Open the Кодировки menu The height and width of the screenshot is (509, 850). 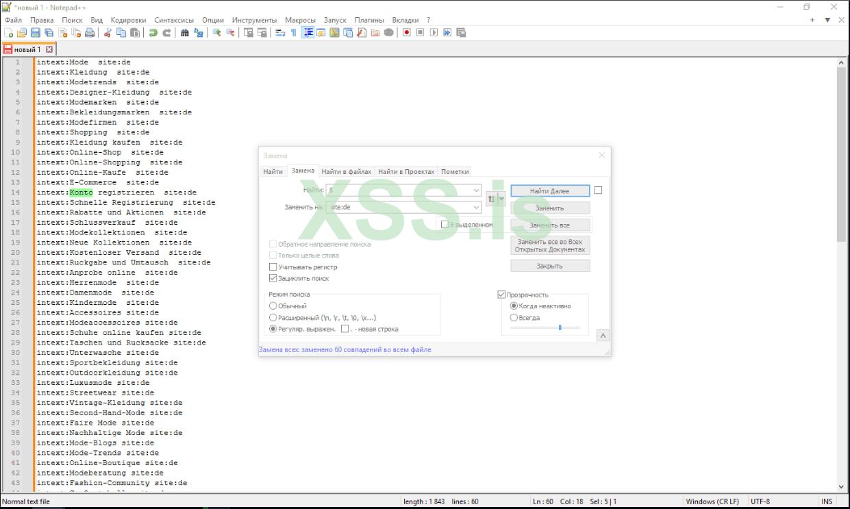128,20
